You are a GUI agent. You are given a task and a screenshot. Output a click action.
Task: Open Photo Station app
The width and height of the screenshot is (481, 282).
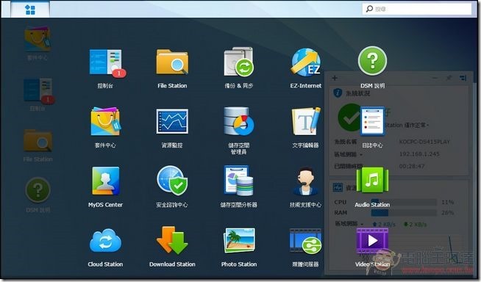point(238,247)
